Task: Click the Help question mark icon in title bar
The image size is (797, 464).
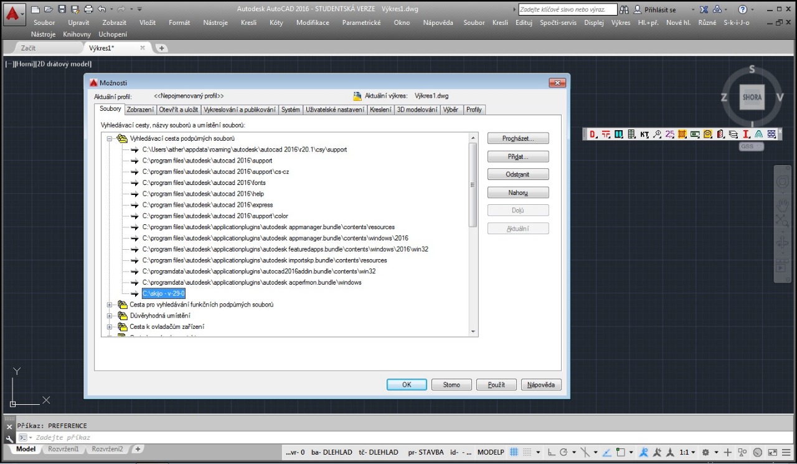Action: pyautogui.click(x=742, y=9)
